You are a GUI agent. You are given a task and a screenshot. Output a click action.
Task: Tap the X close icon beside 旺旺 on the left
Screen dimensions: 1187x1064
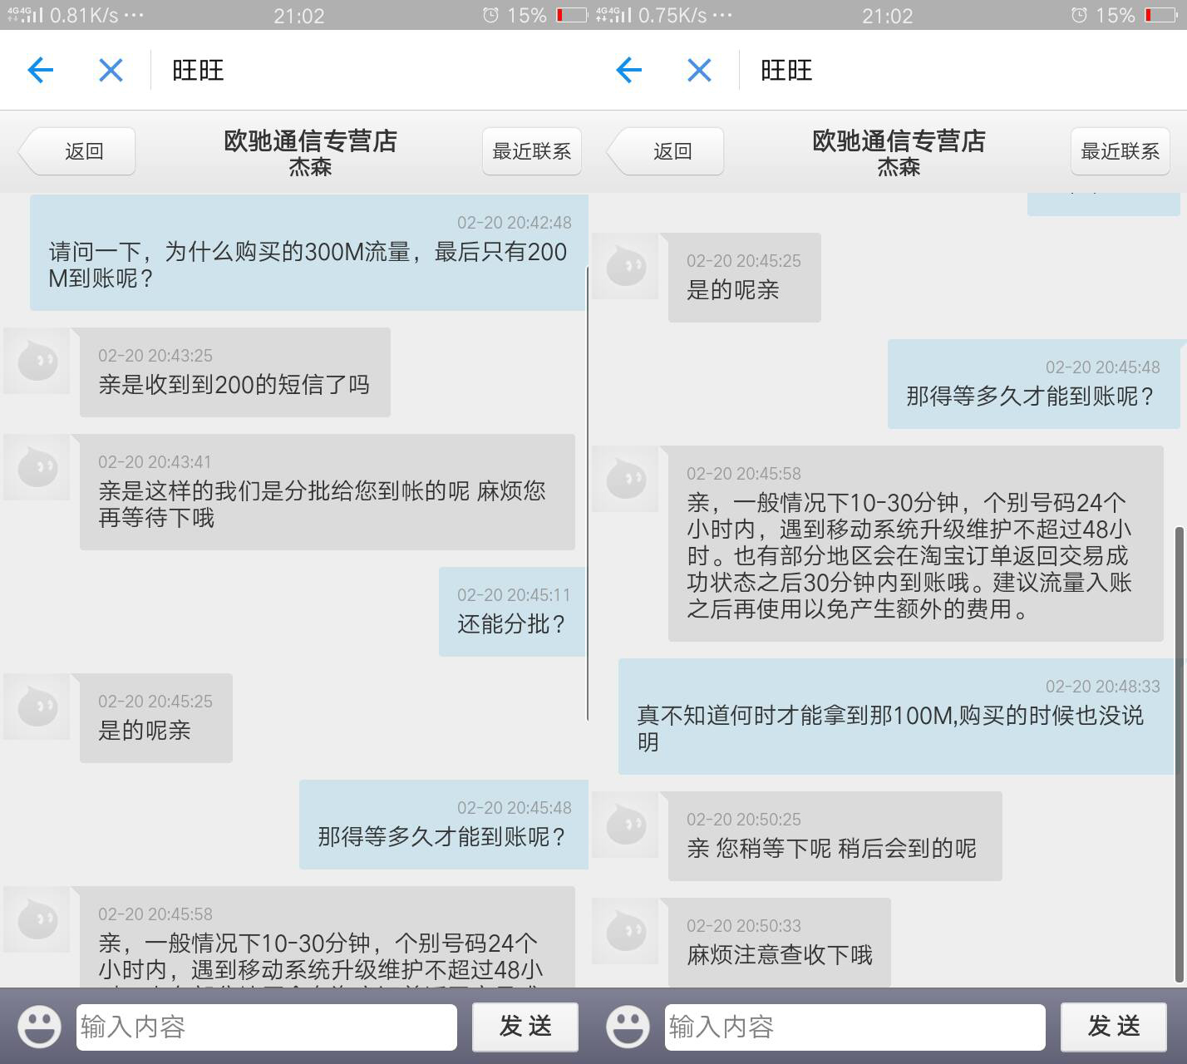point(109,71)
